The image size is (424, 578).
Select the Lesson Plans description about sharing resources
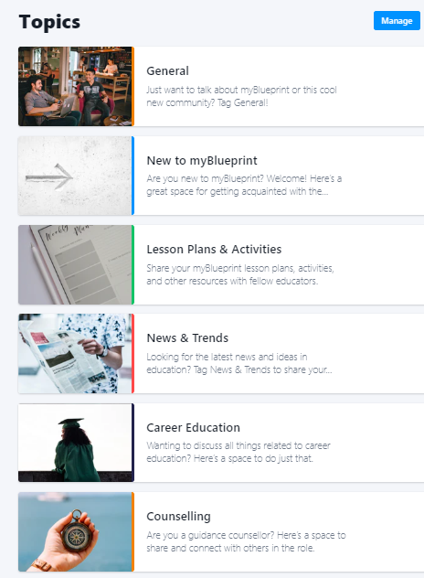pos(240,274)
